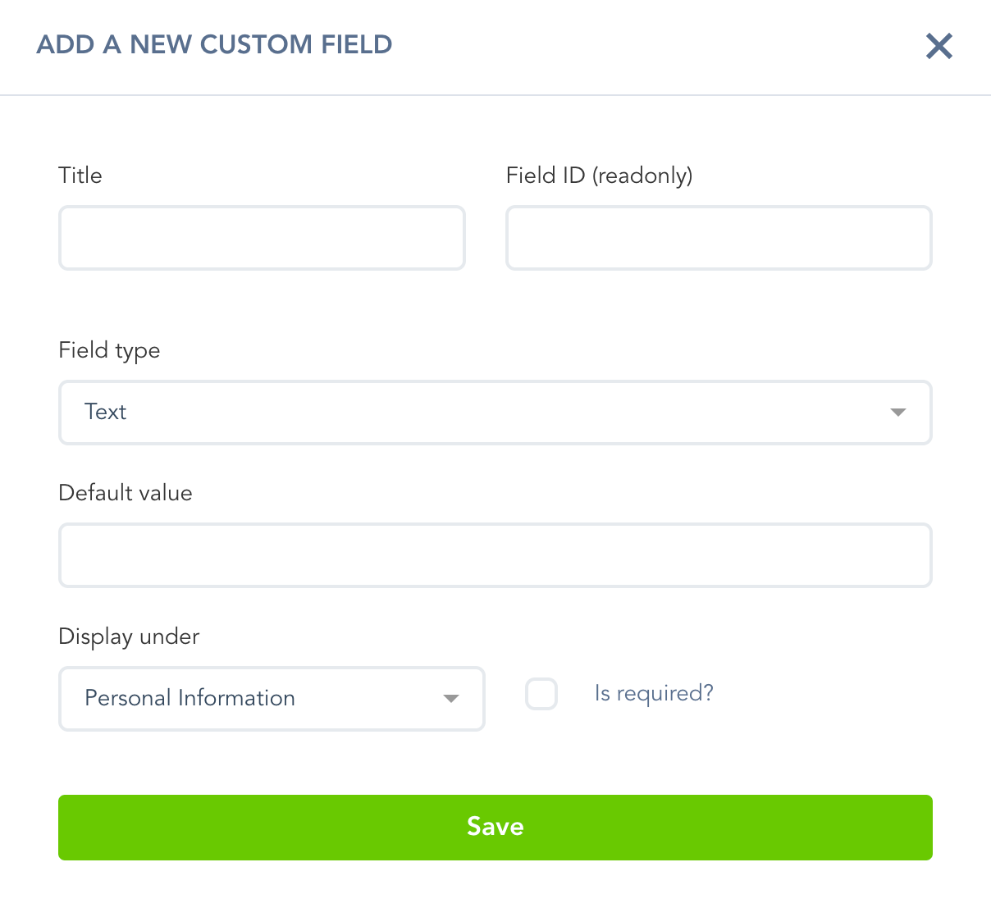991x917 pixels.
Task: Click the 'Is required?' label text
Action: [654, 694]
